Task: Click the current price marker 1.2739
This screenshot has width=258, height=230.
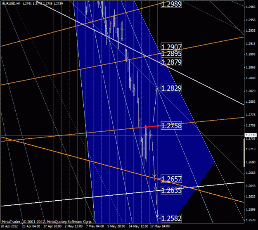Action: 251,135
